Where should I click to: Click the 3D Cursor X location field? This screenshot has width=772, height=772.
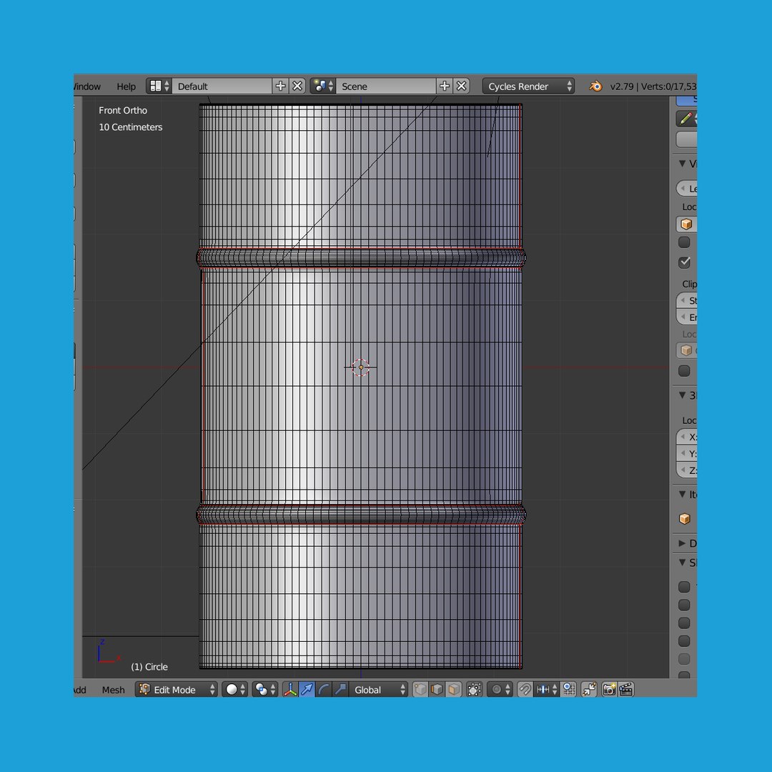[x=687, y=437]
